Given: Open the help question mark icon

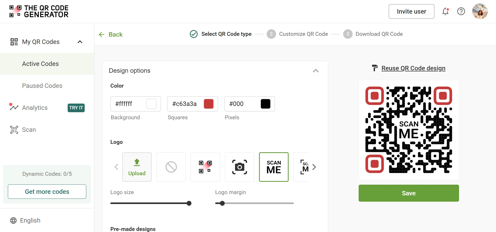Looking at the screenshot, I should click(x=461, y=12).
